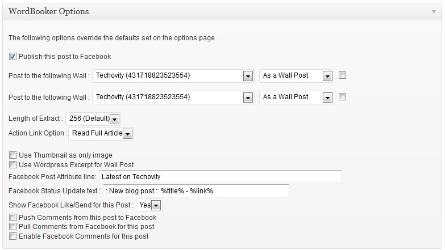Enable Facebook Comments for this post
The height and width of the screenshot is (250, 445).
tap(13, 236)
